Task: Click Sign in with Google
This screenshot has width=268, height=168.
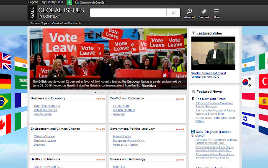Action: [92, 3]
